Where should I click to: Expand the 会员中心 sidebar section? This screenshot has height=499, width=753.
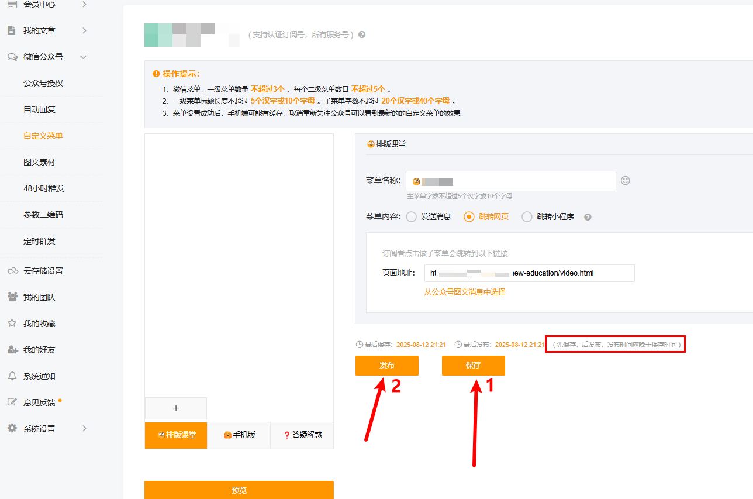coord(84,5)
